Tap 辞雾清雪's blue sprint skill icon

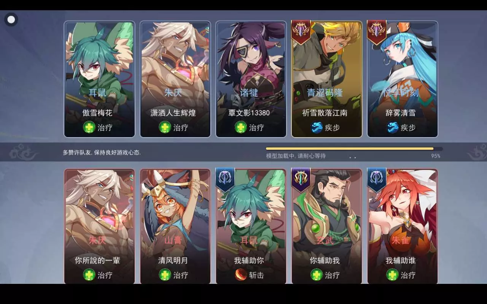(x=392, y=127)
